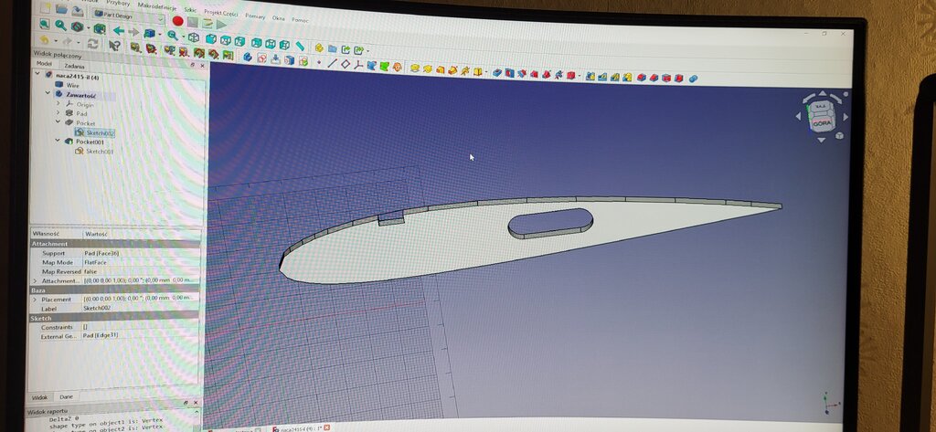Click the red macro record button
The width and height of the screenshot is (936, 432).
coord(177,21)
